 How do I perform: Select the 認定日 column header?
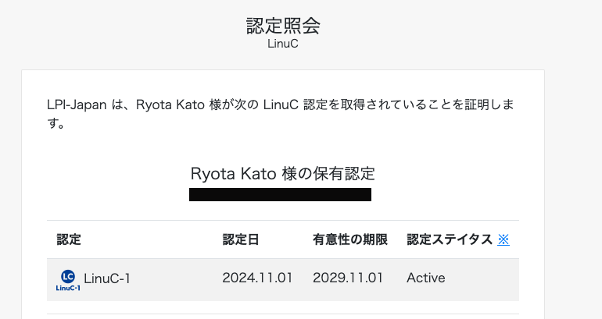point(240,239)
